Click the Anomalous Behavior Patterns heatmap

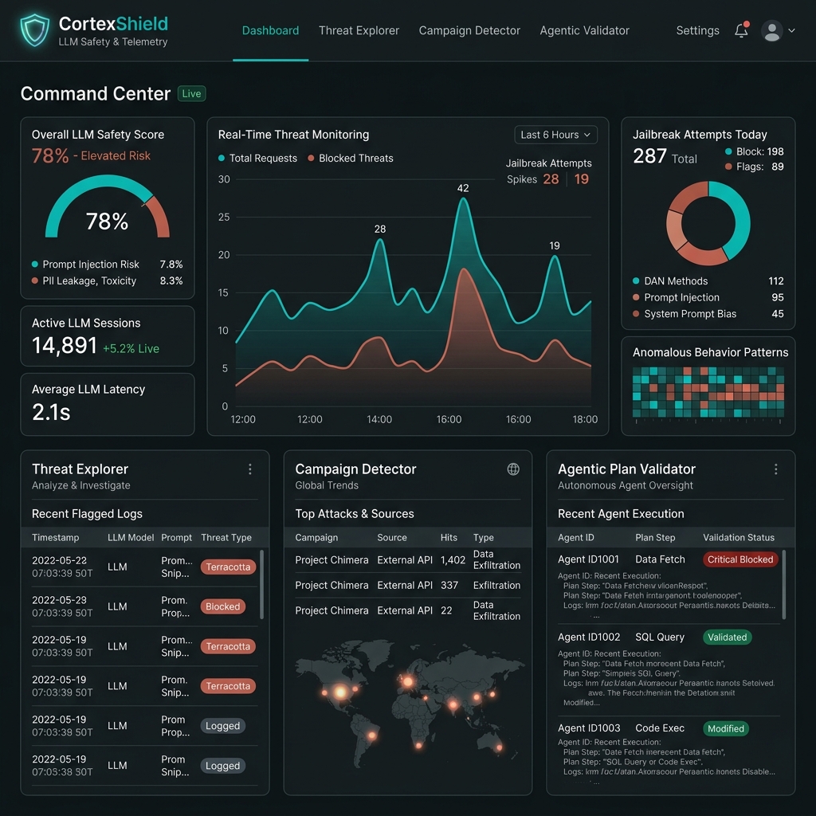click(708, 392)
